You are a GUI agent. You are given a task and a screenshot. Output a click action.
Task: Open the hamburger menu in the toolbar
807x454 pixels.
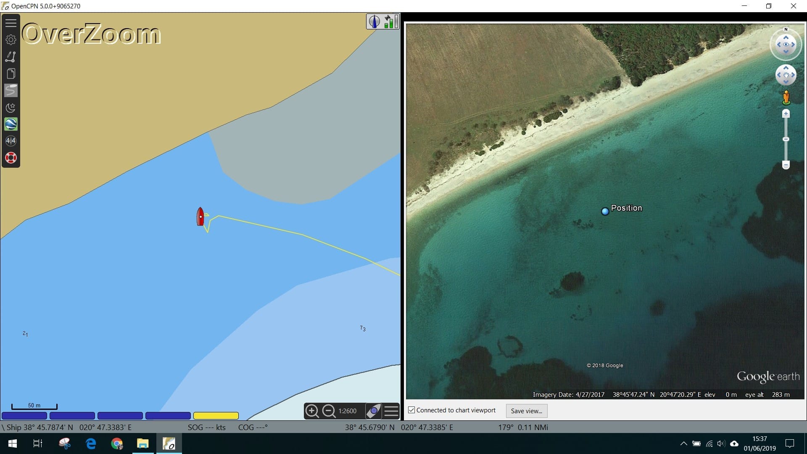tap(11, 22)
